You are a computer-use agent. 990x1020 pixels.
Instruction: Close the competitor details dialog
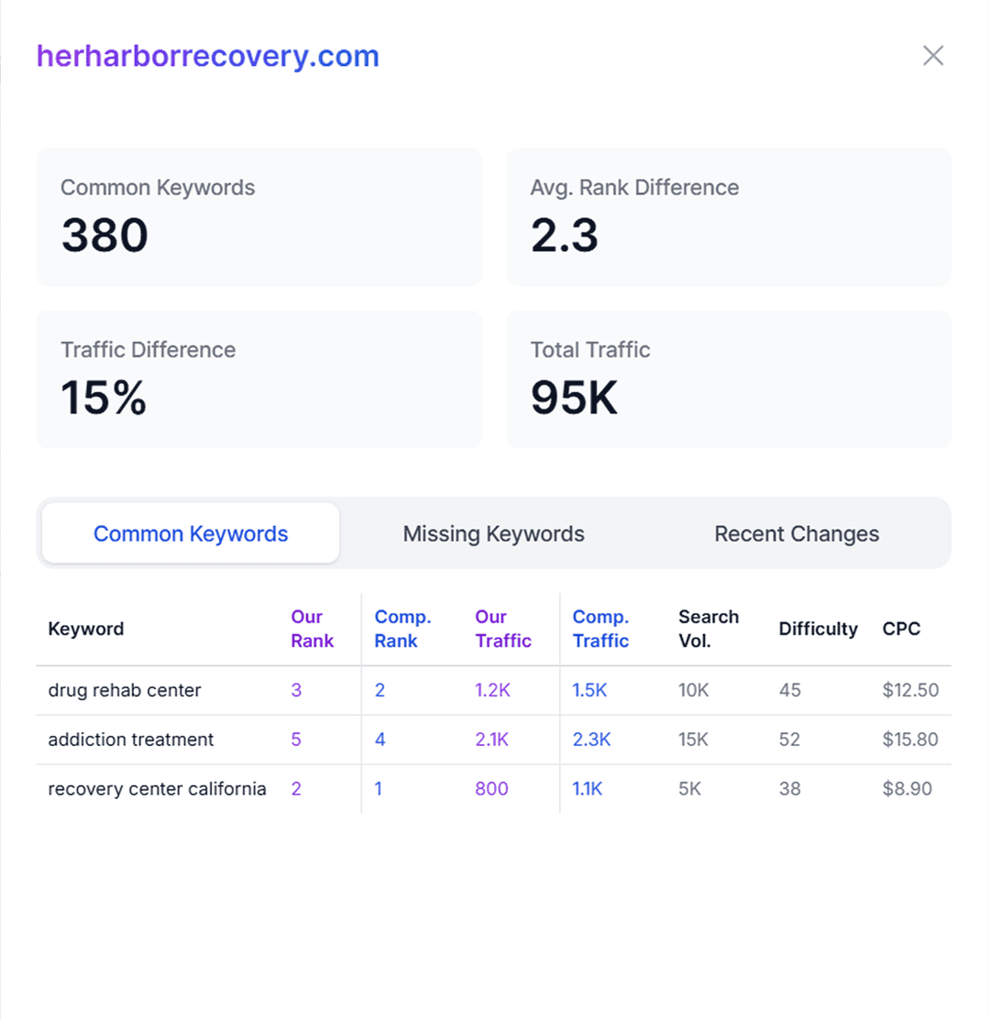click(932, 56)
